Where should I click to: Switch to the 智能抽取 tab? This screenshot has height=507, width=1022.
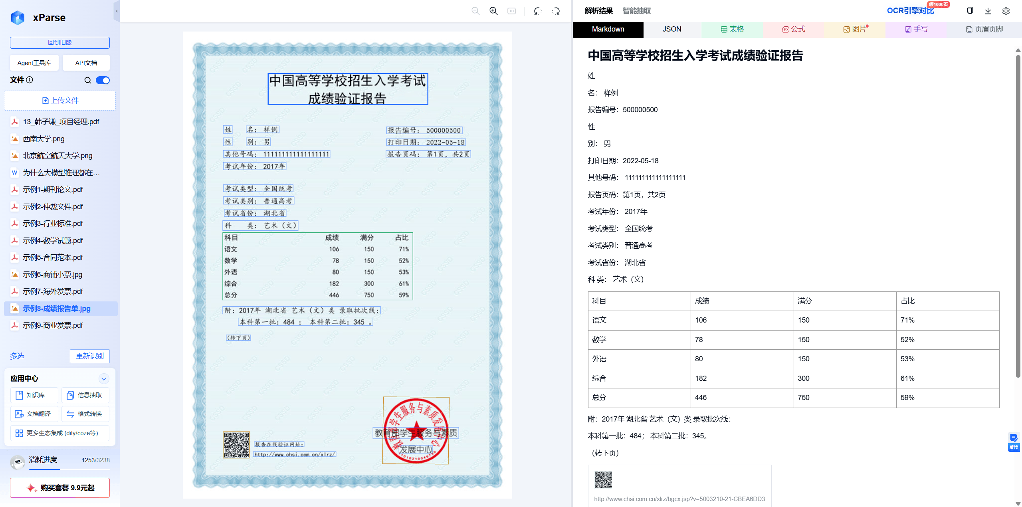pos(637,11)
